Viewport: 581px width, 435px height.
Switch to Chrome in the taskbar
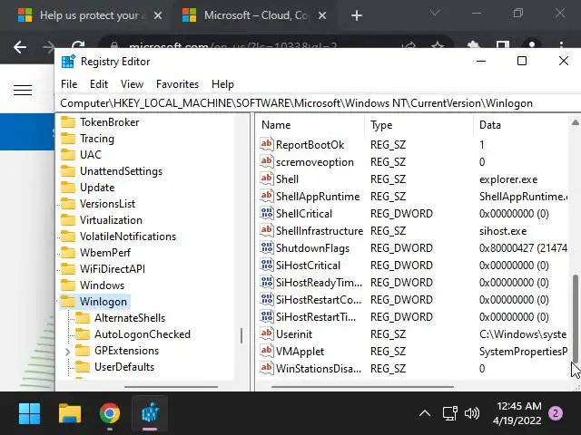[x=109, y=413]
